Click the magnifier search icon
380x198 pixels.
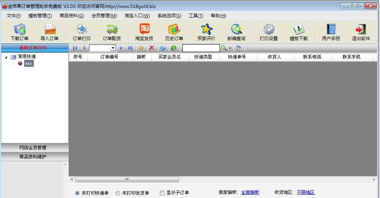coord(224,48)
